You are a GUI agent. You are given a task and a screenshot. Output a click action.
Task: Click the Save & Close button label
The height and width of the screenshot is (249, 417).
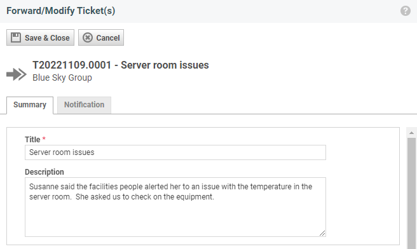coord(47,37)
